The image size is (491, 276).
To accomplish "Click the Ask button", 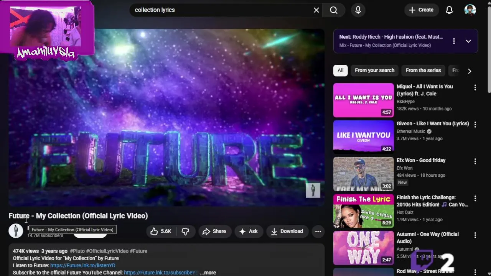I will tap(249, 231).
